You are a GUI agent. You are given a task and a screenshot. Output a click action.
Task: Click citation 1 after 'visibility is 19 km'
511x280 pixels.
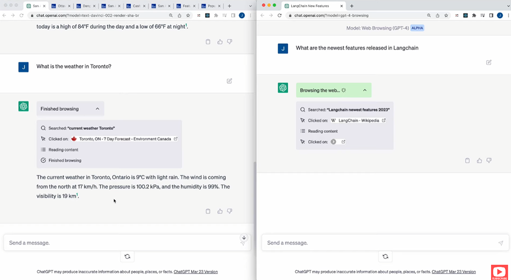pyautogui.click(x=77, y=194)
